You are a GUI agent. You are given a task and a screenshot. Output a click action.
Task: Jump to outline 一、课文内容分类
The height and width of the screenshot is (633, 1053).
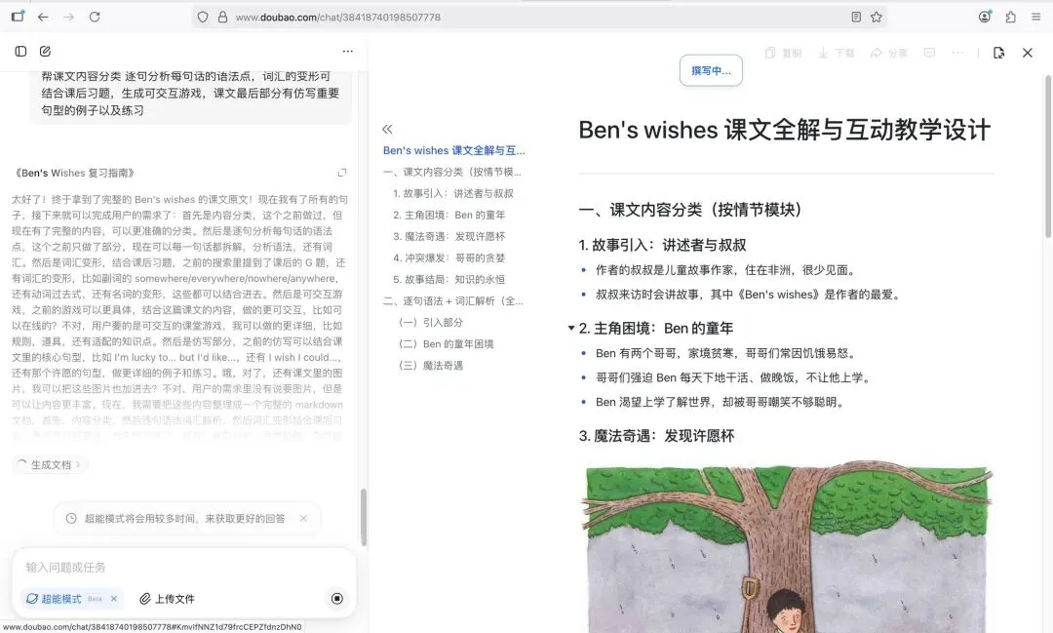click(452, 172)
